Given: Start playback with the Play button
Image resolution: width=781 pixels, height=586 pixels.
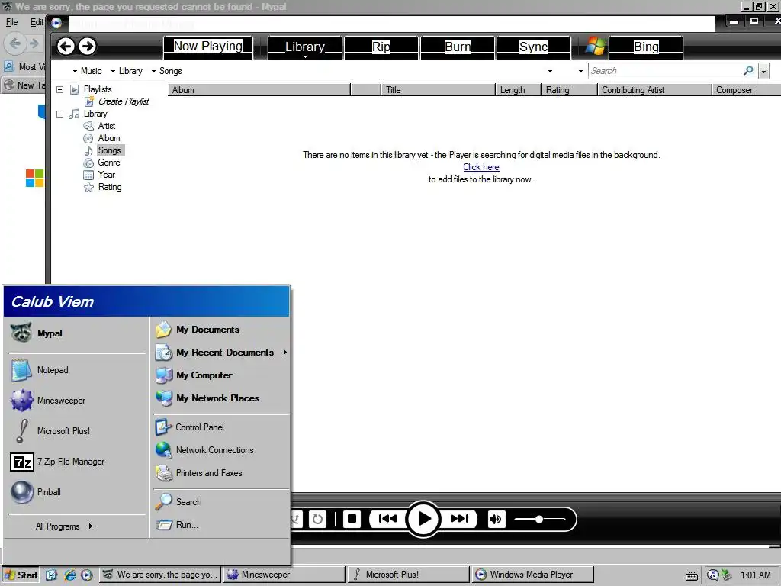Looking at the screenshot, I should 423,519.
